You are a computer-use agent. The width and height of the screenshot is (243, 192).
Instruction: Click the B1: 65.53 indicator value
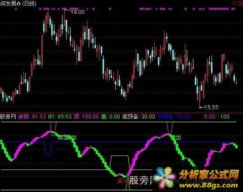pyautogui.click(x=60, y=117)
